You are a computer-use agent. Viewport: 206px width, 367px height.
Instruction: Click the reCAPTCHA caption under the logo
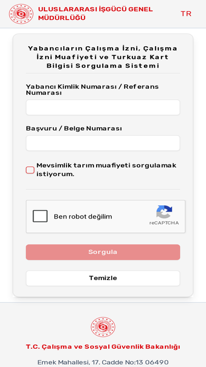click(164, 223)
